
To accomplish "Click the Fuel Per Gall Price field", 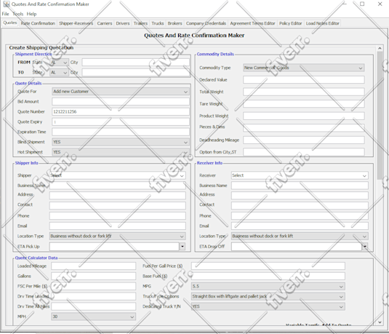I will click(x=268, y=266).
